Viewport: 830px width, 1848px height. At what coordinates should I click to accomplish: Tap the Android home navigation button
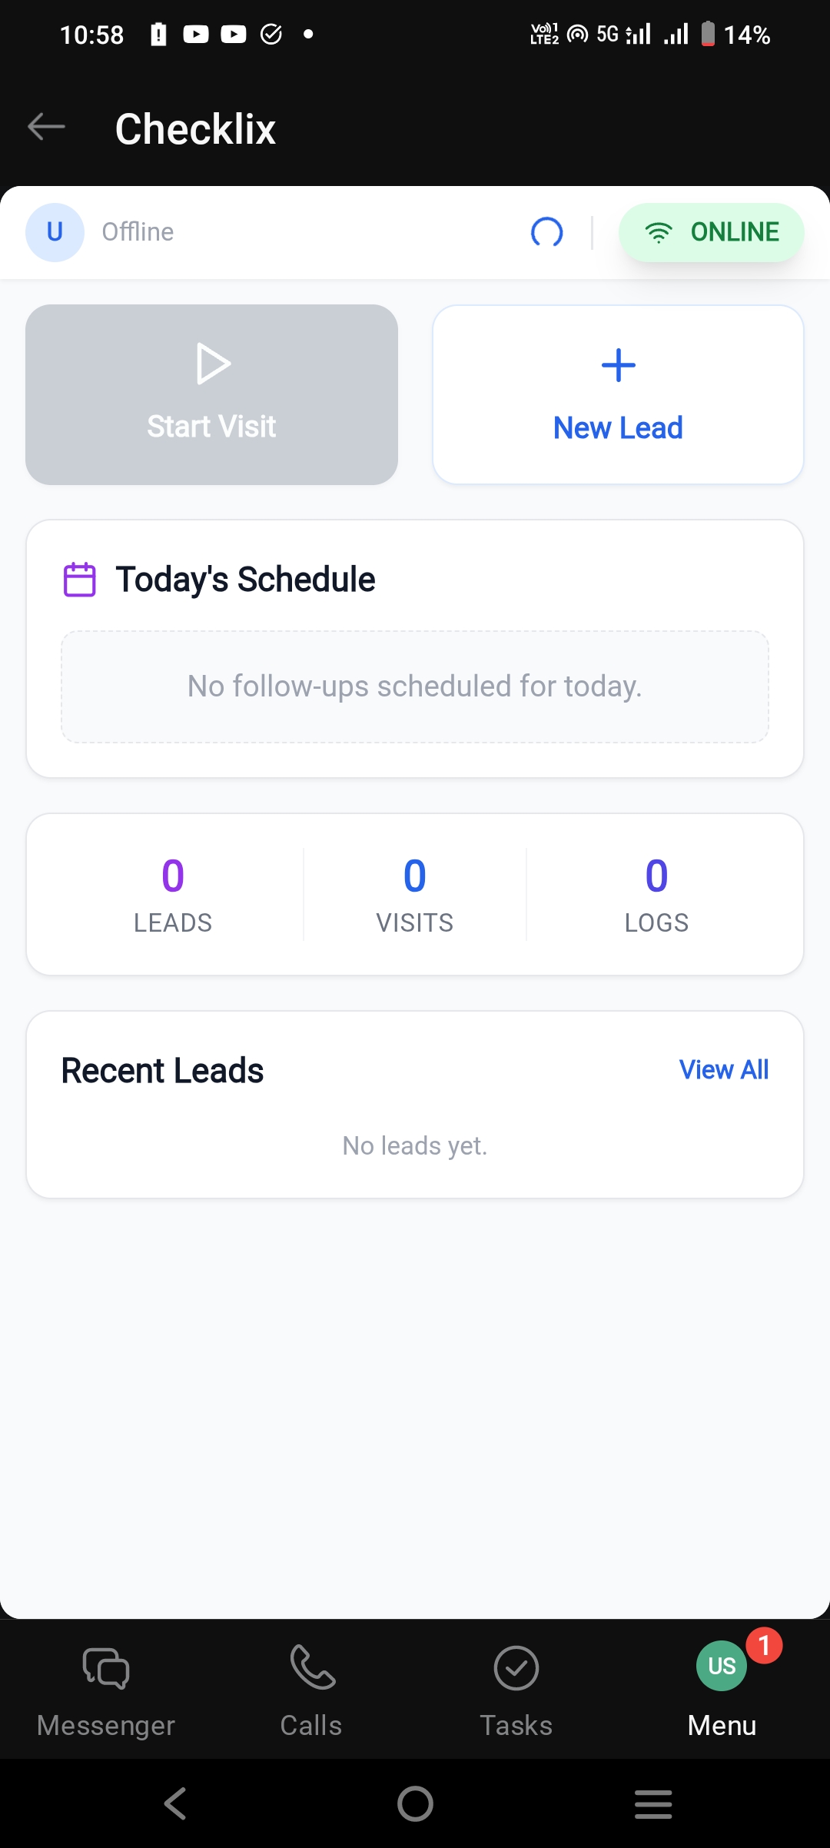pyautogui.click(x=415, y=1803)
